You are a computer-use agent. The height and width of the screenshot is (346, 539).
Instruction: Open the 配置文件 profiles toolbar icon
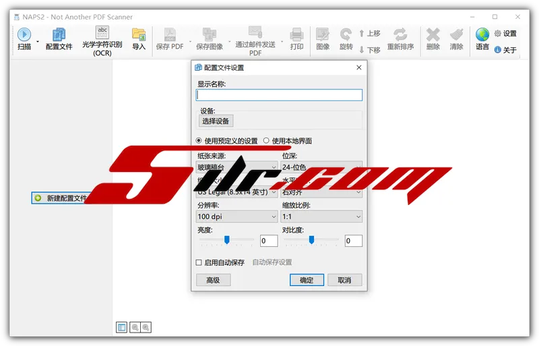59,39
